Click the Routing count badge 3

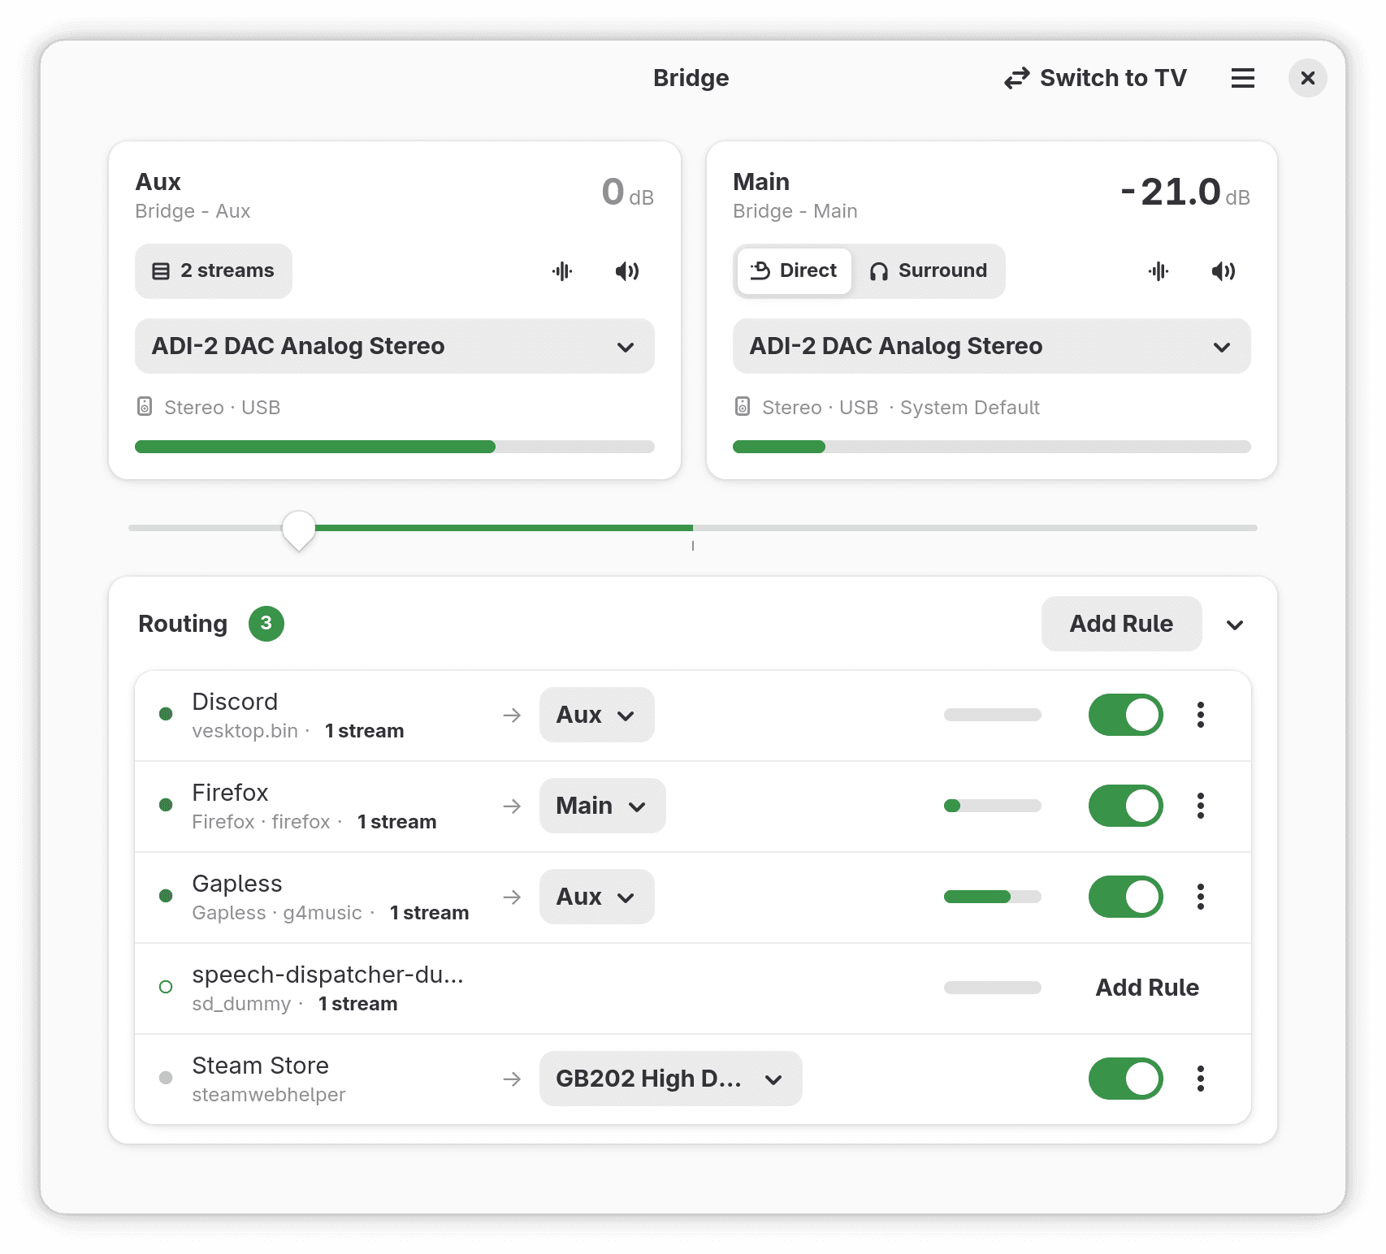[x=266, y=624]
